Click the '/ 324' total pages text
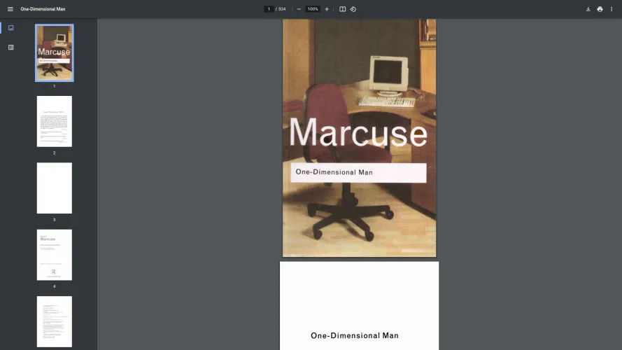The image size is (622, 350). (281, 9)
